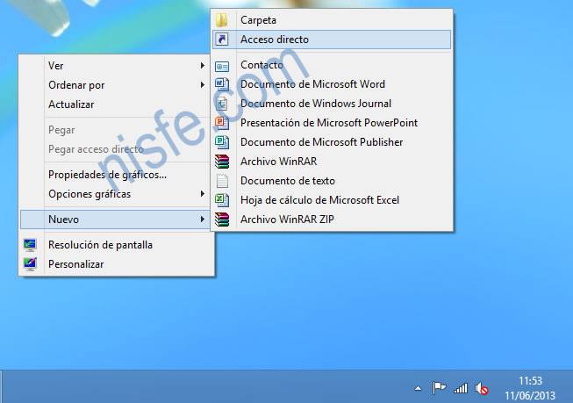Click the Archivo WinRAR books icon
The image size is (573, 403).
click(222, 162)
